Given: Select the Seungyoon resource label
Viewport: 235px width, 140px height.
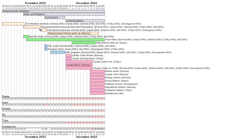Looking at the screenshot, I should click(x=9, y=127).
